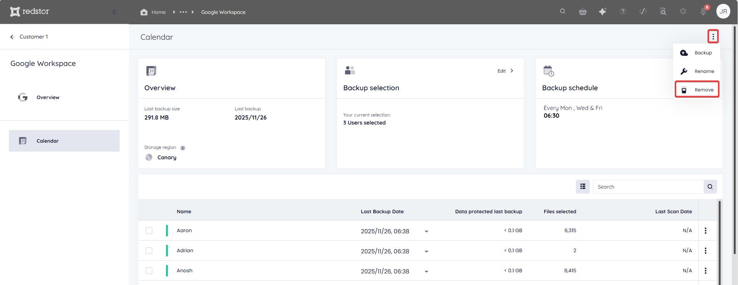Click Edit on Backup selection card
This screenshot has height=285, width=738.
505,71
